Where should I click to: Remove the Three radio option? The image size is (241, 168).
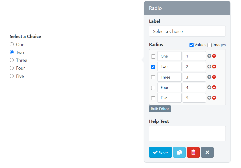click(x=214, y=77)
